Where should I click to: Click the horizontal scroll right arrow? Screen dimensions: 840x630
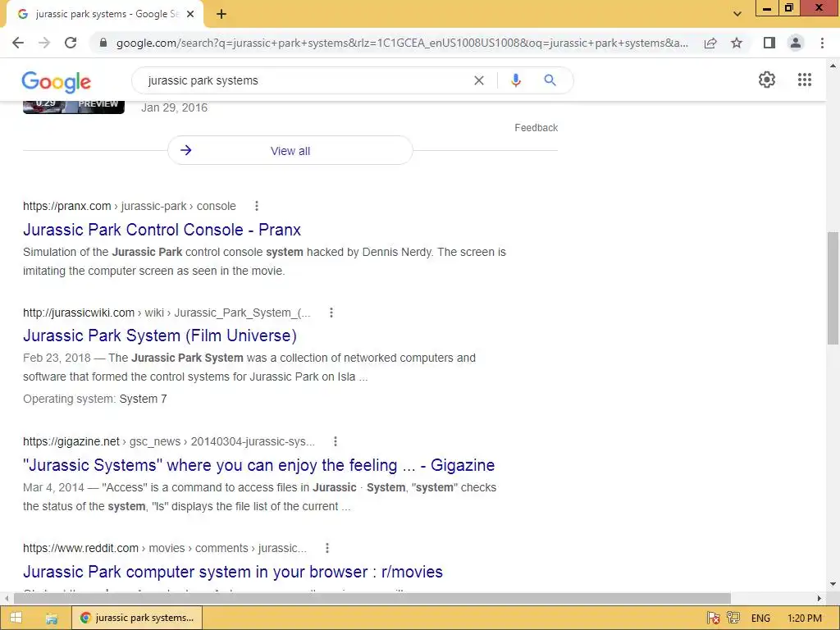[819, 598]
